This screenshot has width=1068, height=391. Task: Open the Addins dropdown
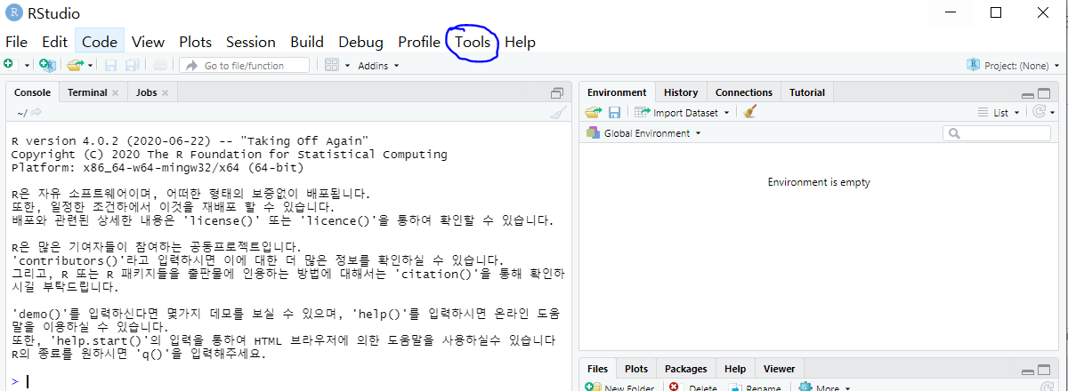(378, 66)
